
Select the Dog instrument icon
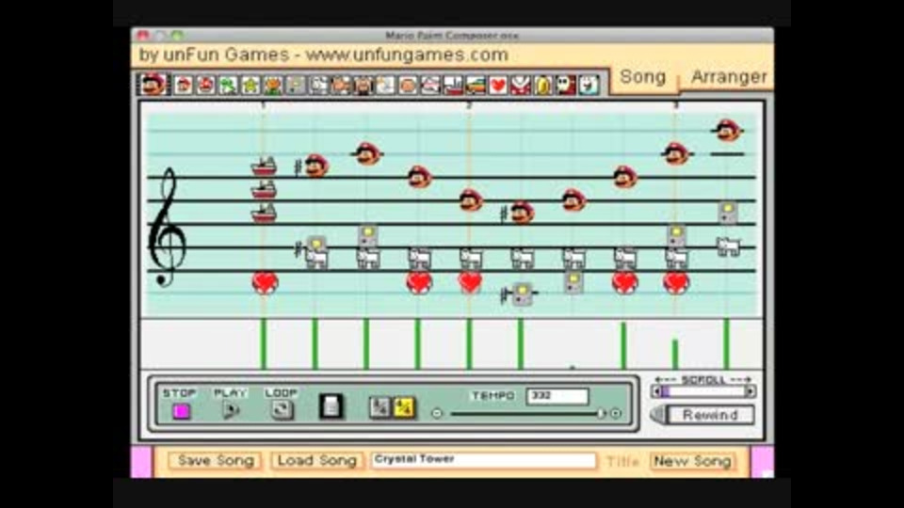pos(319,86)
